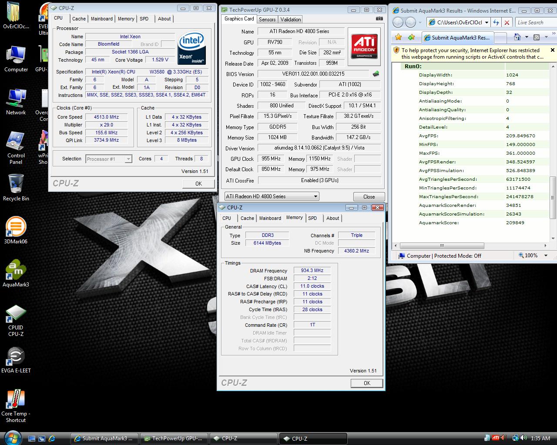Close the IE security information bar

pyautogui.click(x=553, y=50)
